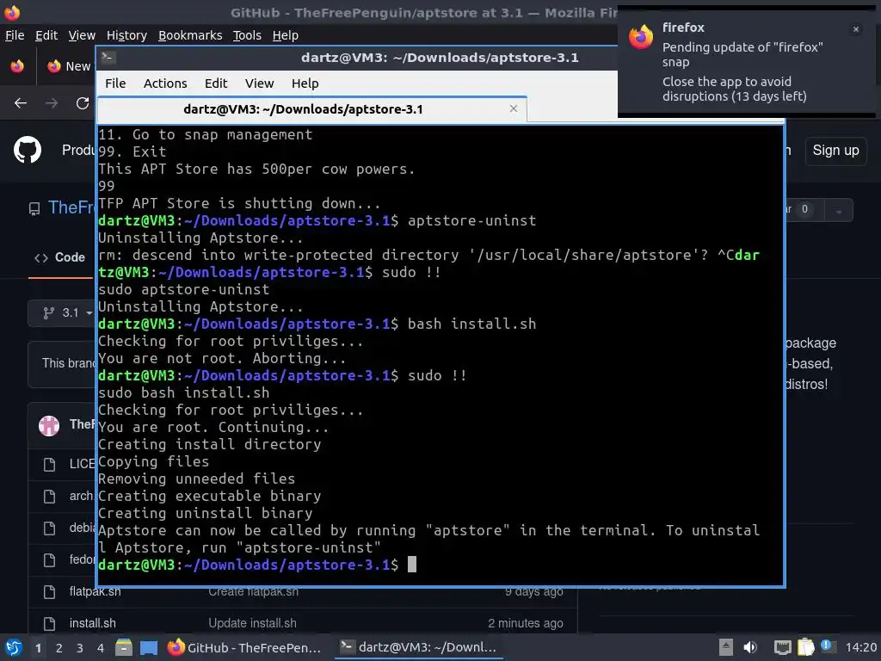The image size is (881, 661).
Task: Open the application menu in taskbar
Action: [14, 647]
